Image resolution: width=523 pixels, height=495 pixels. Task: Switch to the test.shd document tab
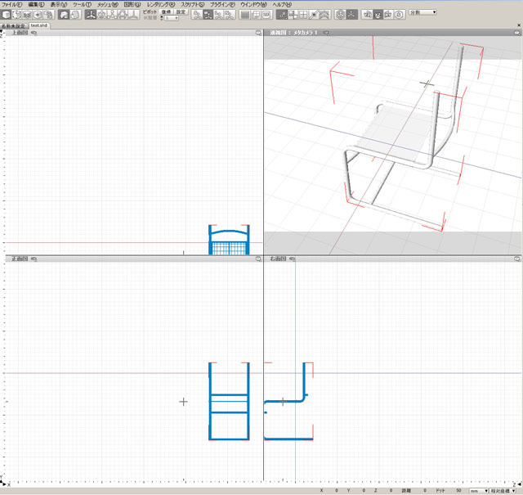[39, 25]
